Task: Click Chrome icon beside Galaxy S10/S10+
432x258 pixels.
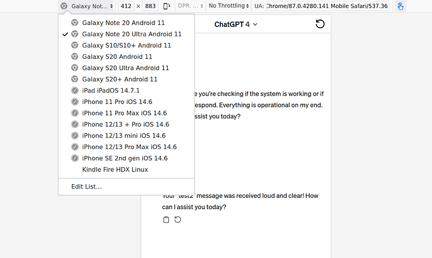Action: [x=75, y=45]
